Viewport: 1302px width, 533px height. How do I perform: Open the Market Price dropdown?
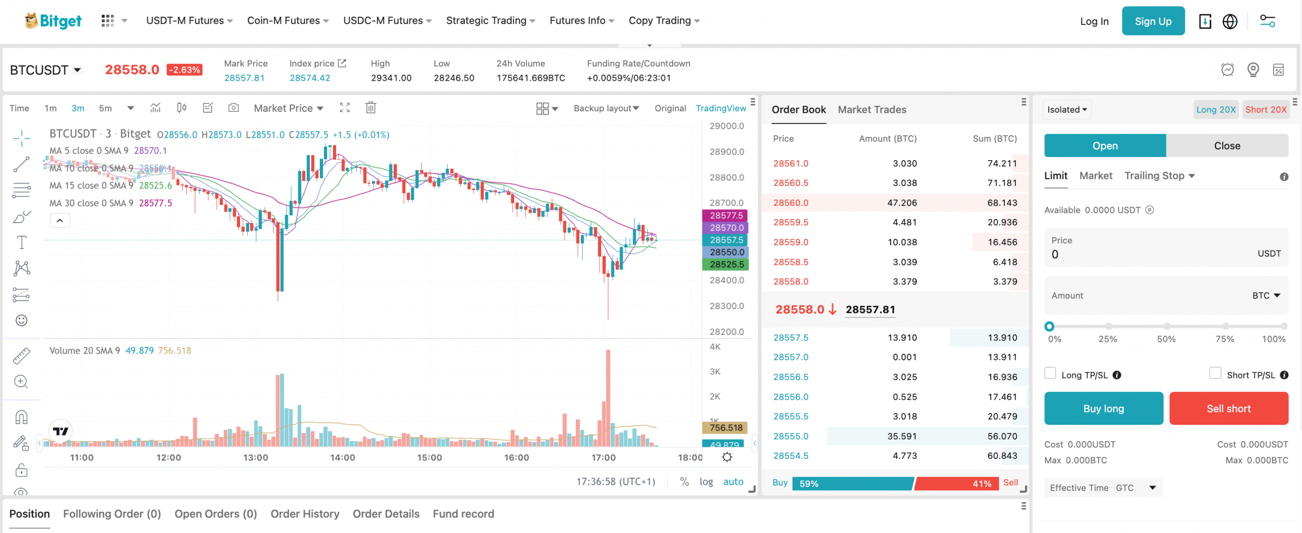(x=288, y=108)
